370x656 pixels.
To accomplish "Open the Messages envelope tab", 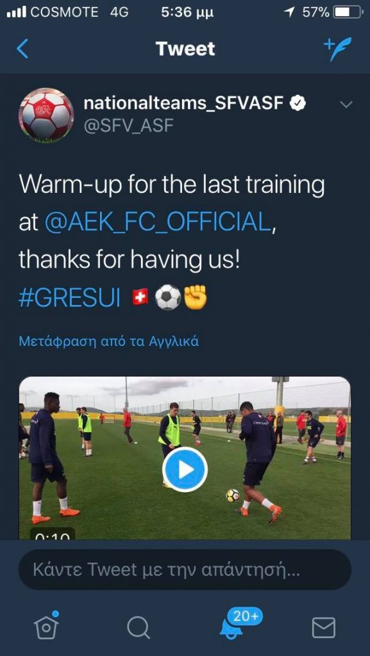I will 324,628.
